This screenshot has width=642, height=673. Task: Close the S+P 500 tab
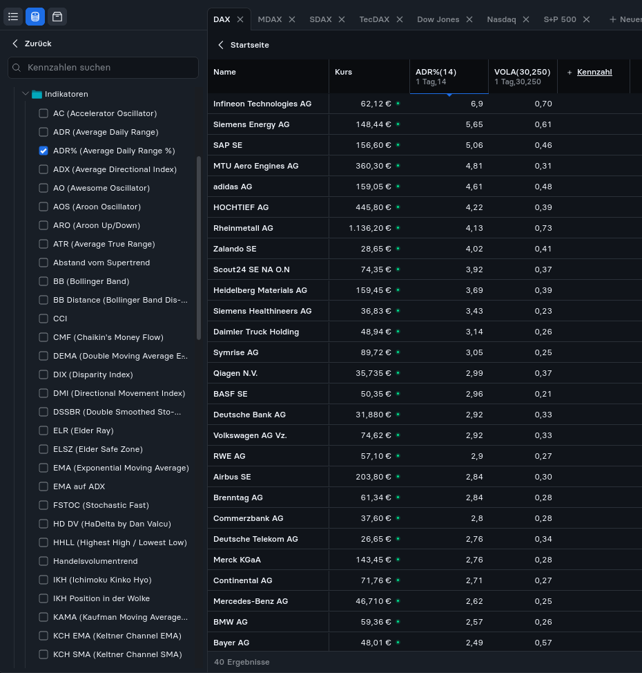pyautogui.click(x=587, y=19)
